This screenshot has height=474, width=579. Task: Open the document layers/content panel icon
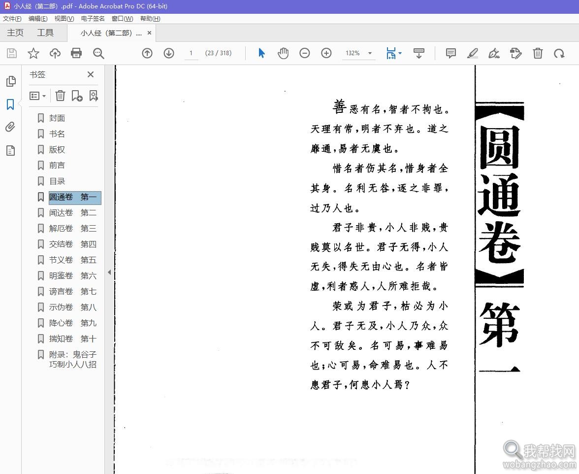pos(10,150)
